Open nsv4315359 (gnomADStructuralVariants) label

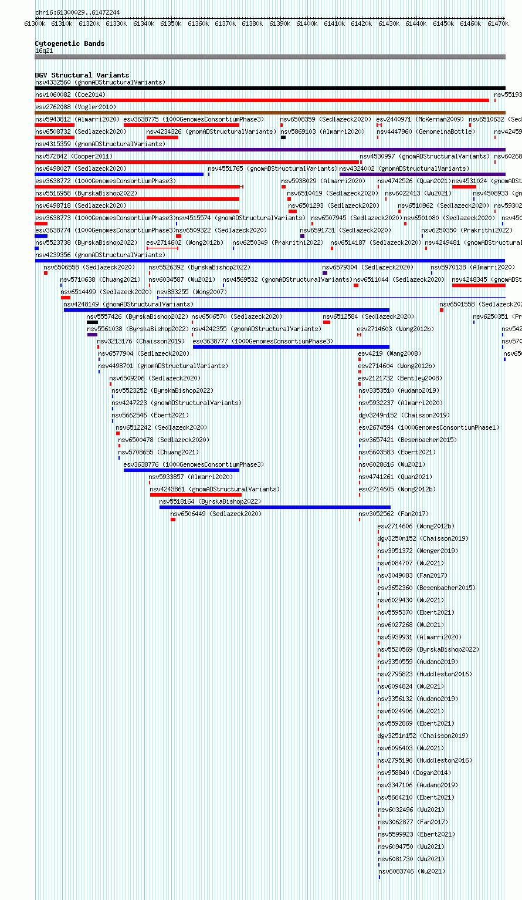click(x=100, y=144)
